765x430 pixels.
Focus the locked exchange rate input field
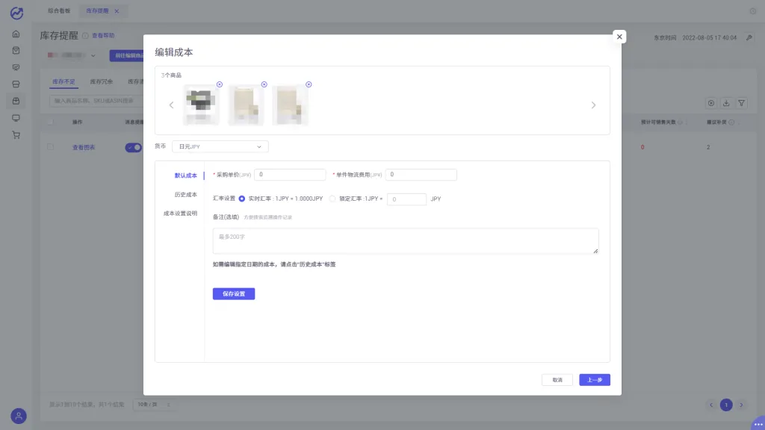point(406,199)
